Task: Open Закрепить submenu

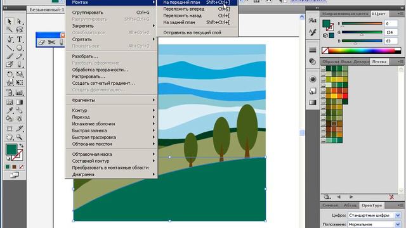Action: [112, 26]
